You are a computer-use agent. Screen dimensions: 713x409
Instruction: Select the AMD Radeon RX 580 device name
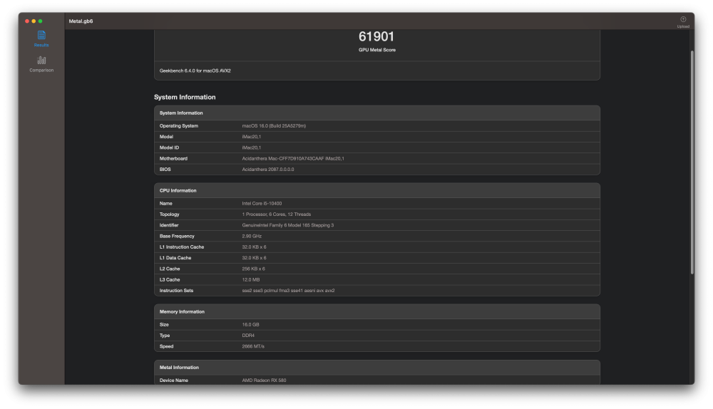[265, 380]
